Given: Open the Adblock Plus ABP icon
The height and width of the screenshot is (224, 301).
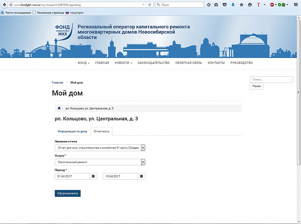Looking at the screenshot, I should [x=272, y=5].
